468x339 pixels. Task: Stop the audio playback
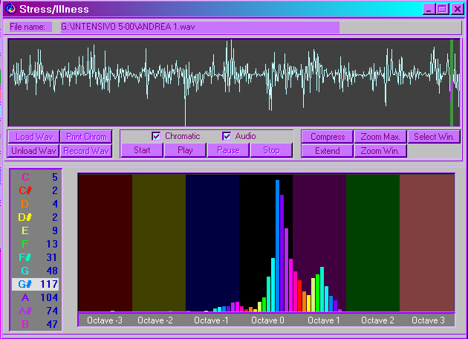pyautogui.click(x=272, y=150)
